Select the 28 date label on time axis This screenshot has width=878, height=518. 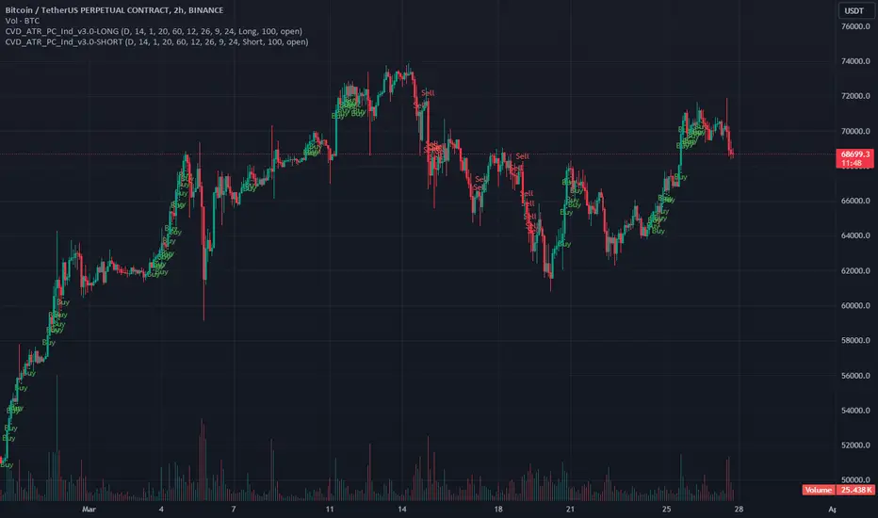(x=740, y=509)
